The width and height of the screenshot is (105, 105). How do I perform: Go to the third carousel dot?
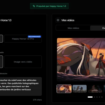[x=97, y=97]
